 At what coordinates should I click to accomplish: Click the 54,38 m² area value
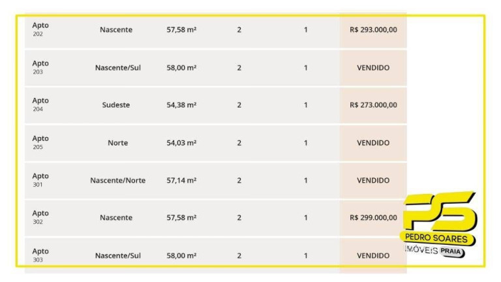pos(181,105)
